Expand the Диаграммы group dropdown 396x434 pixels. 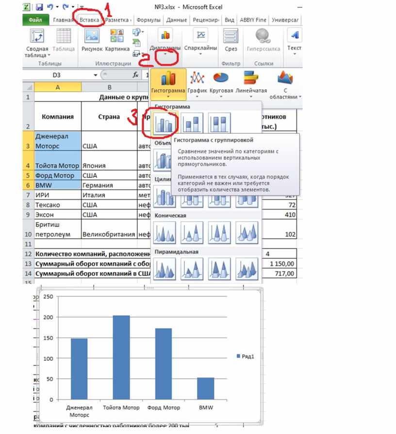[x=165, y=54]
